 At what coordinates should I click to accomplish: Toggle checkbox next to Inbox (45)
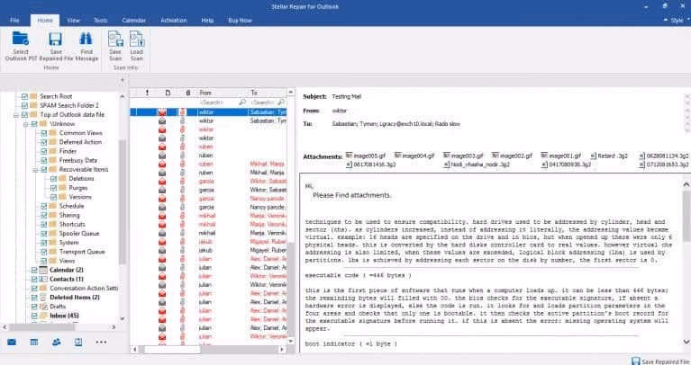(34, 315)
